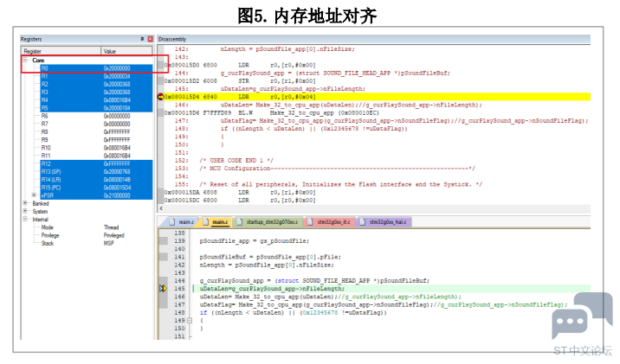The image size is (620, 364).
Task: Click source line 142 nLength assignment
Action: click(x=267, y=265)
